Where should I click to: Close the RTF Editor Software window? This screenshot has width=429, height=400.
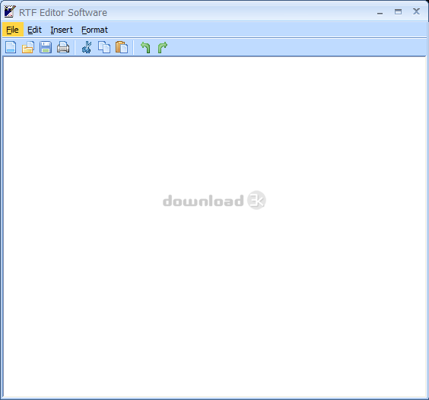click(416, 11)
